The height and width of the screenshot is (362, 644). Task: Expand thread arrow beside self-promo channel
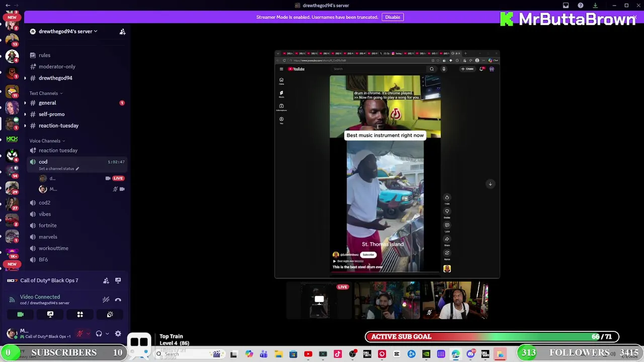25,114
